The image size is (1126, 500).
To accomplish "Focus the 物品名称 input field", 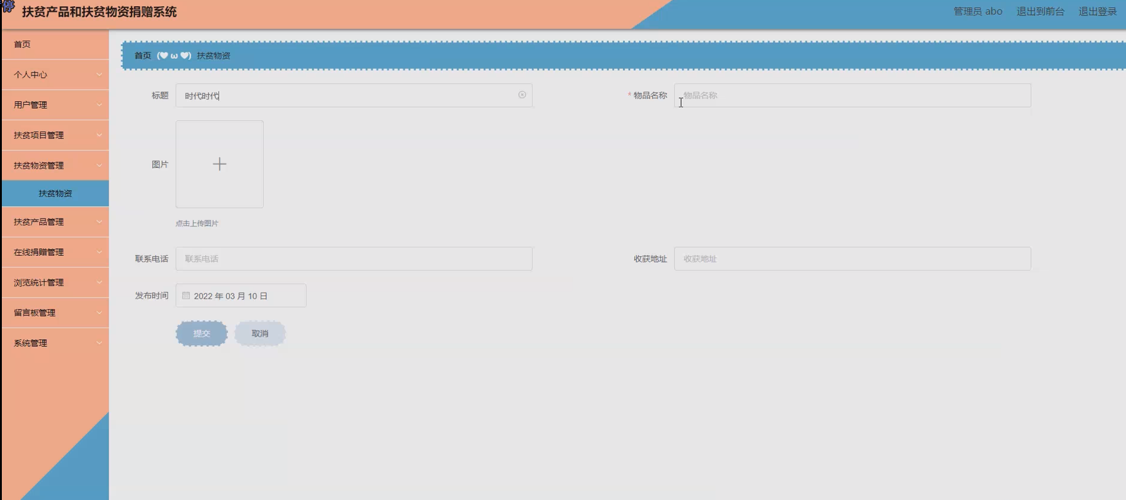I will pyautogui.click(x=852, y=96).
